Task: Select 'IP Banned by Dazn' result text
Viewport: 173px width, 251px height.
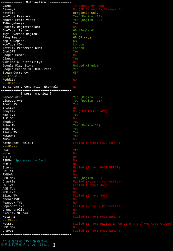Action: (x=88, y=6)
